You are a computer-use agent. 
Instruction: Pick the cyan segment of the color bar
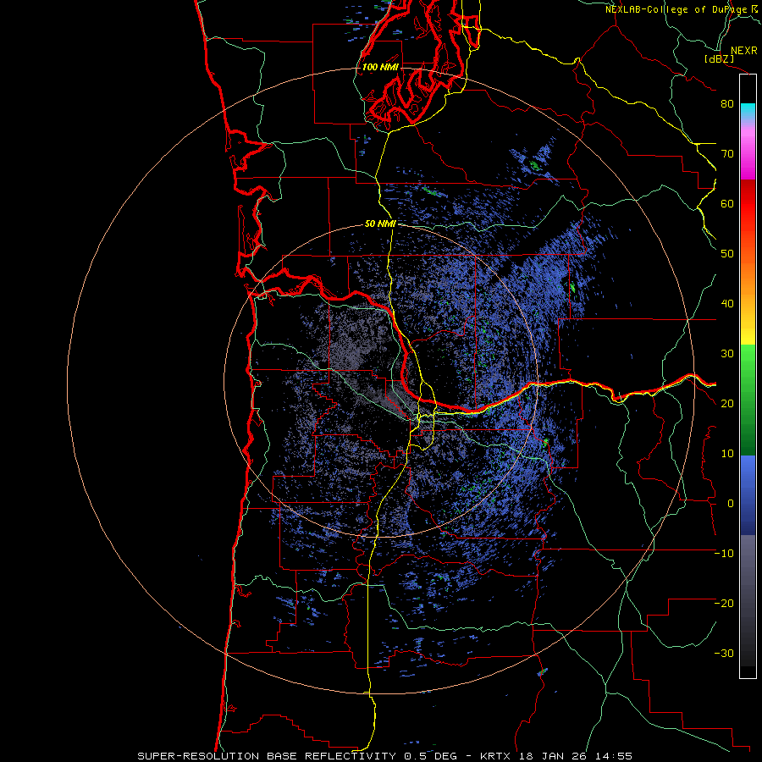[x=748, y=111]
